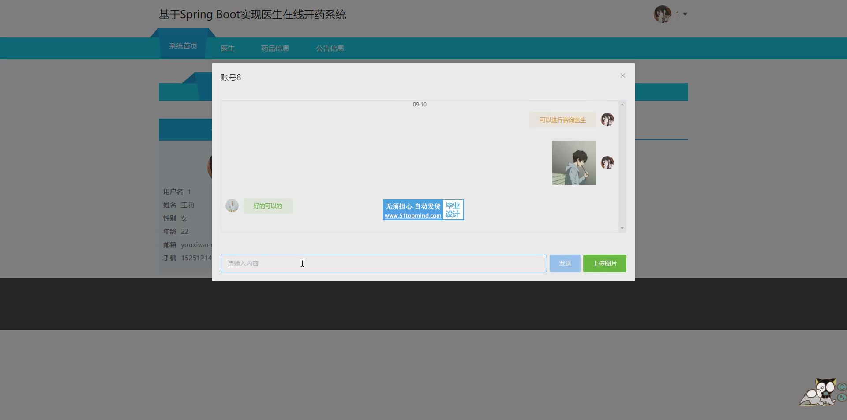This screenshot has height=420, width=847.
Task: Expand the account dropdown arrow beside username 1
Action: (x=685, y=14)
